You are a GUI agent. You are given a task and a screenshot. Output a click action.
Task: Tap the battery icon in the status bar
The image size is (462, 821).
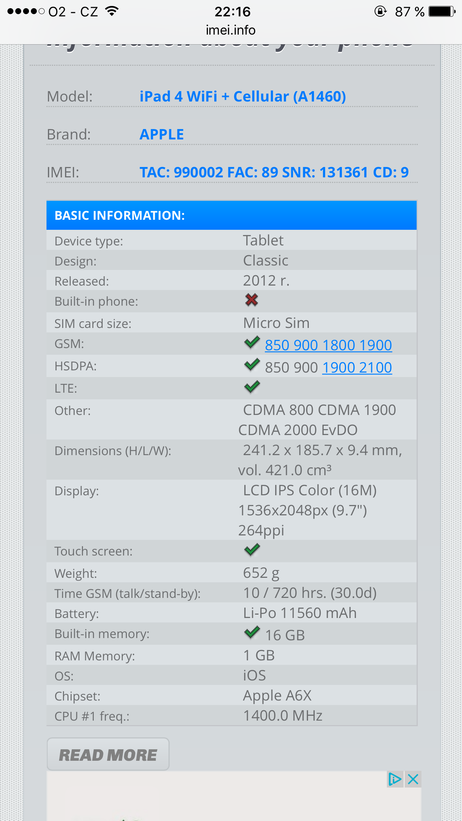[x=442, y=12]
